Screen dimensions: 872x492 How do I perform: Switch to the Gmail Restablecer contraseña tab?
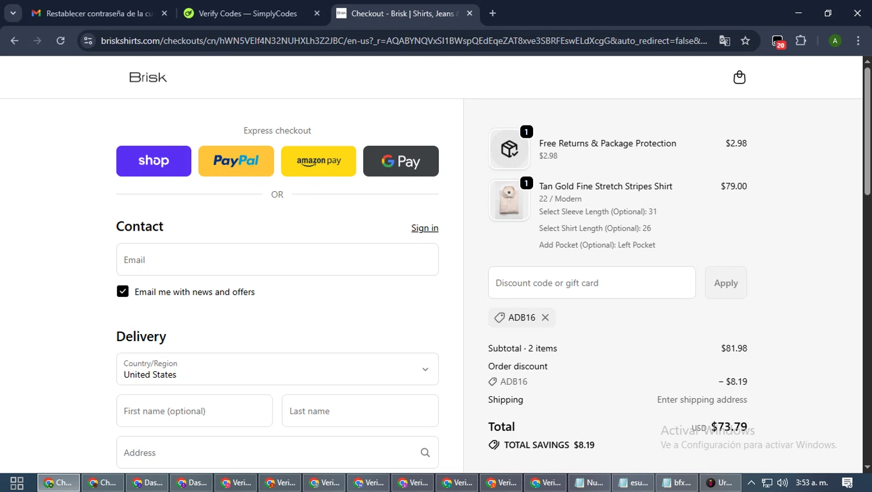click(99, 13)
